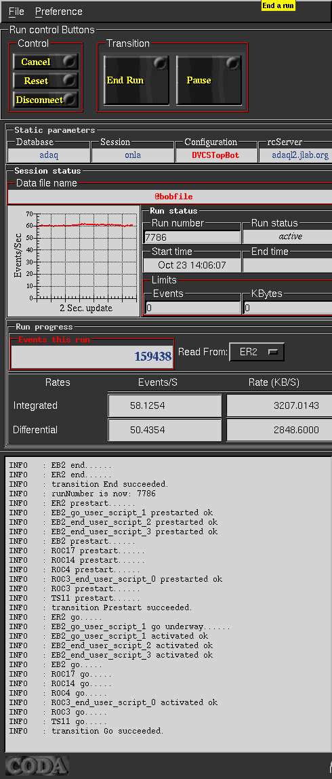This screenshot has width=332, height=779.
Task: Open the Preference menu
Action: coord(58,12)
